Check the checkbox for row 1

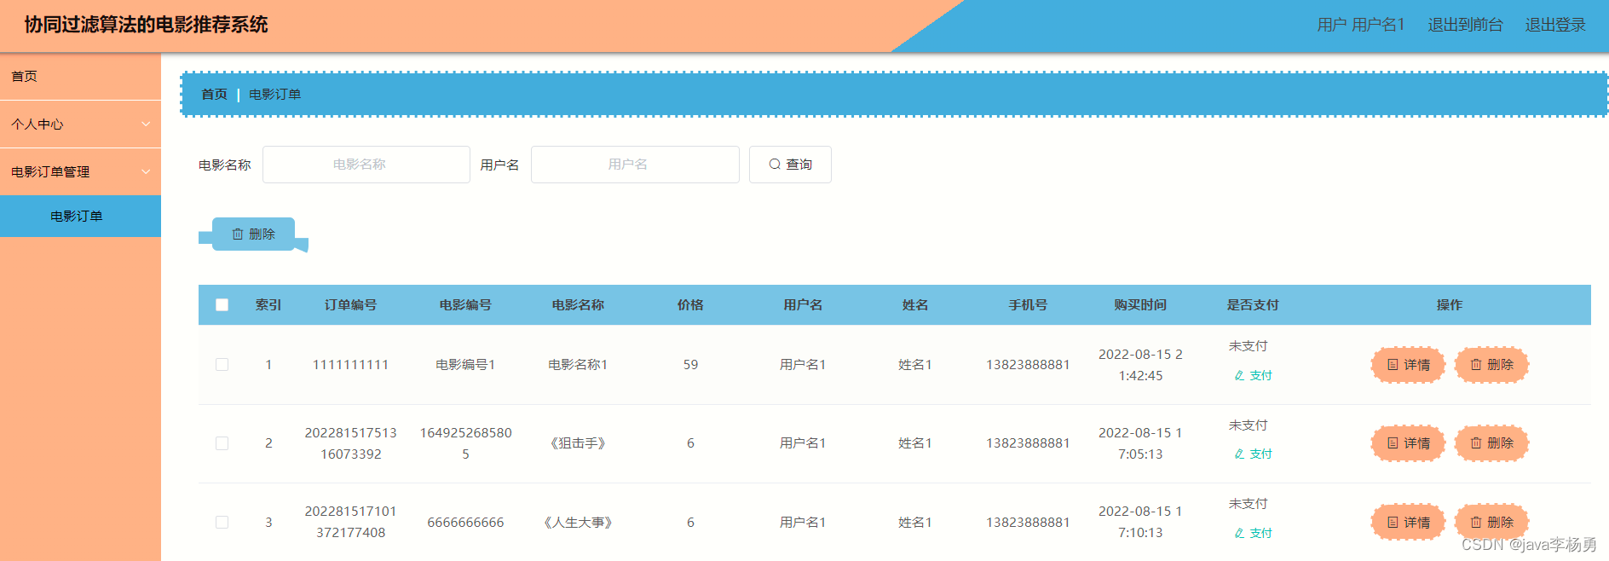click(x=222, y=364)
